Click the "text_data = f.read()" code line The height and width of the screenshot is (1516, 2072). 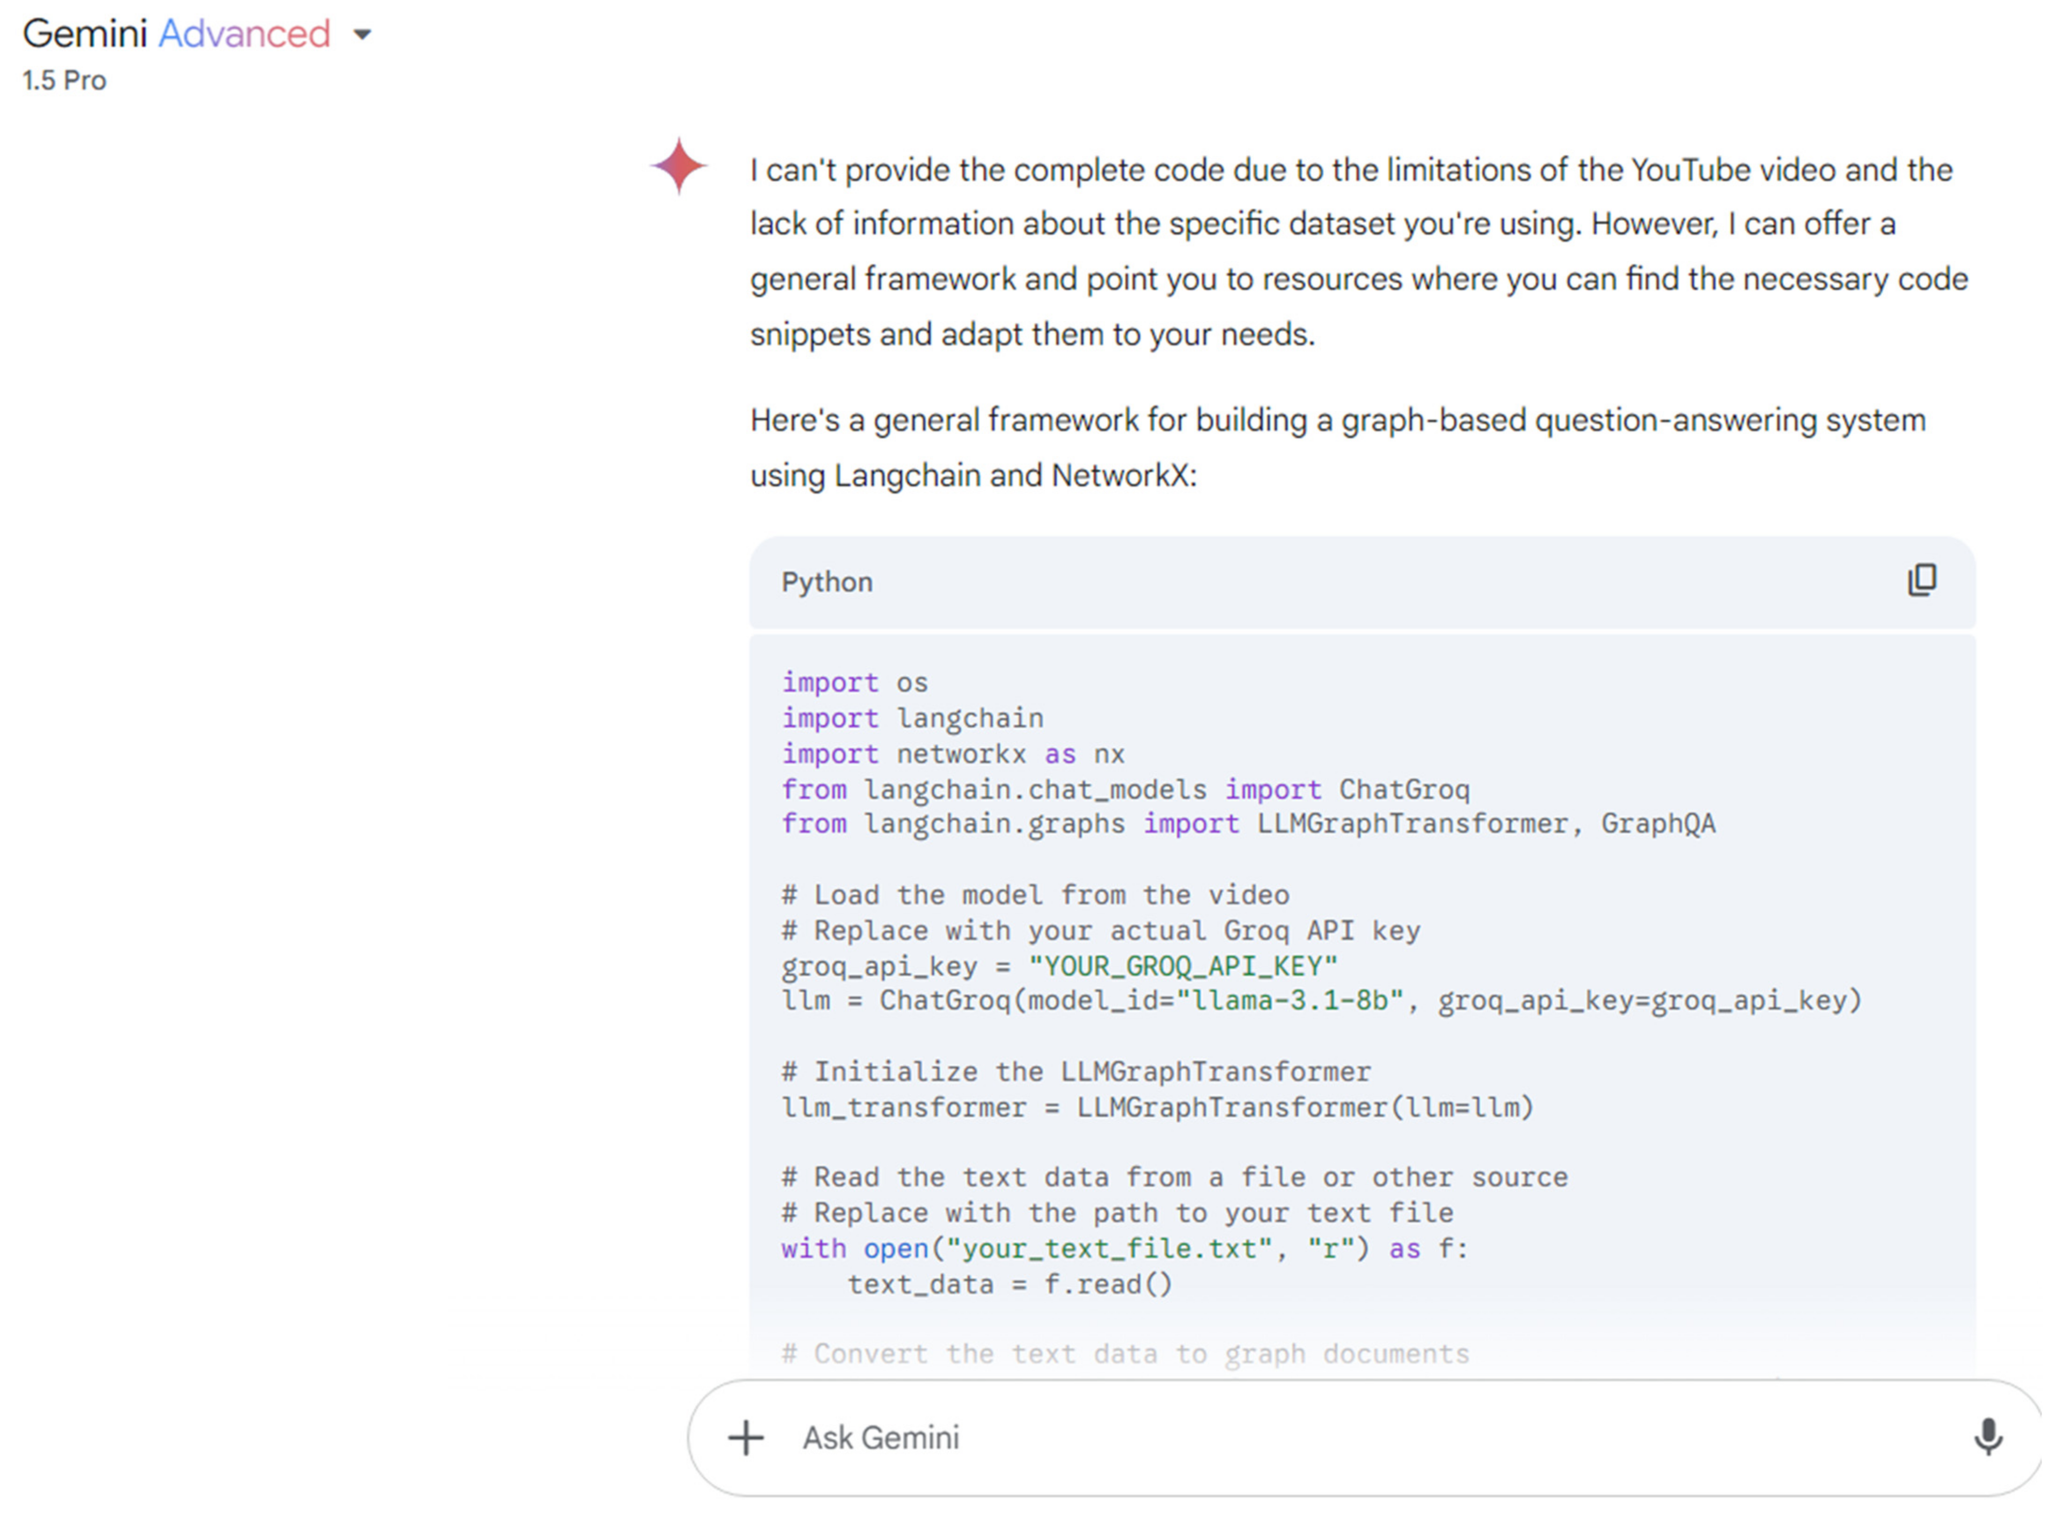[1008, 1285]
